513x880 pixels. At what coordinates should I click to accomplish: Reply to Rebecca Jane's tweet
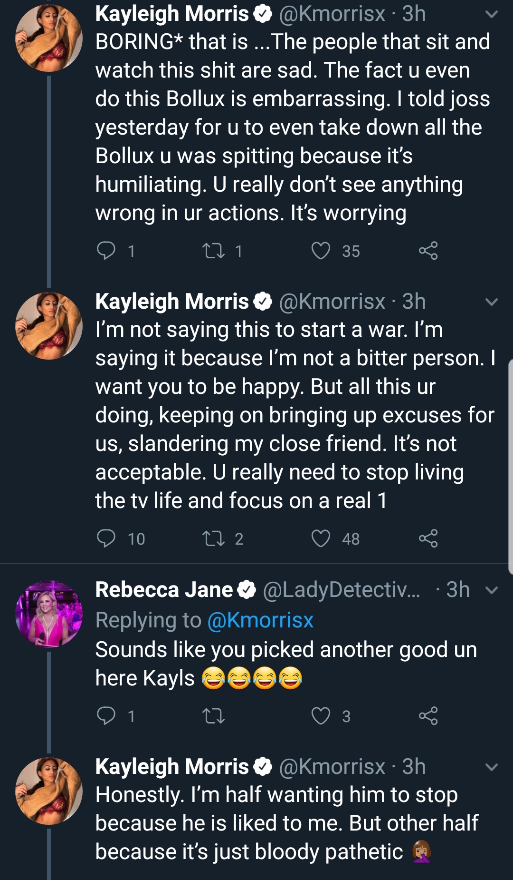[106, 715]
